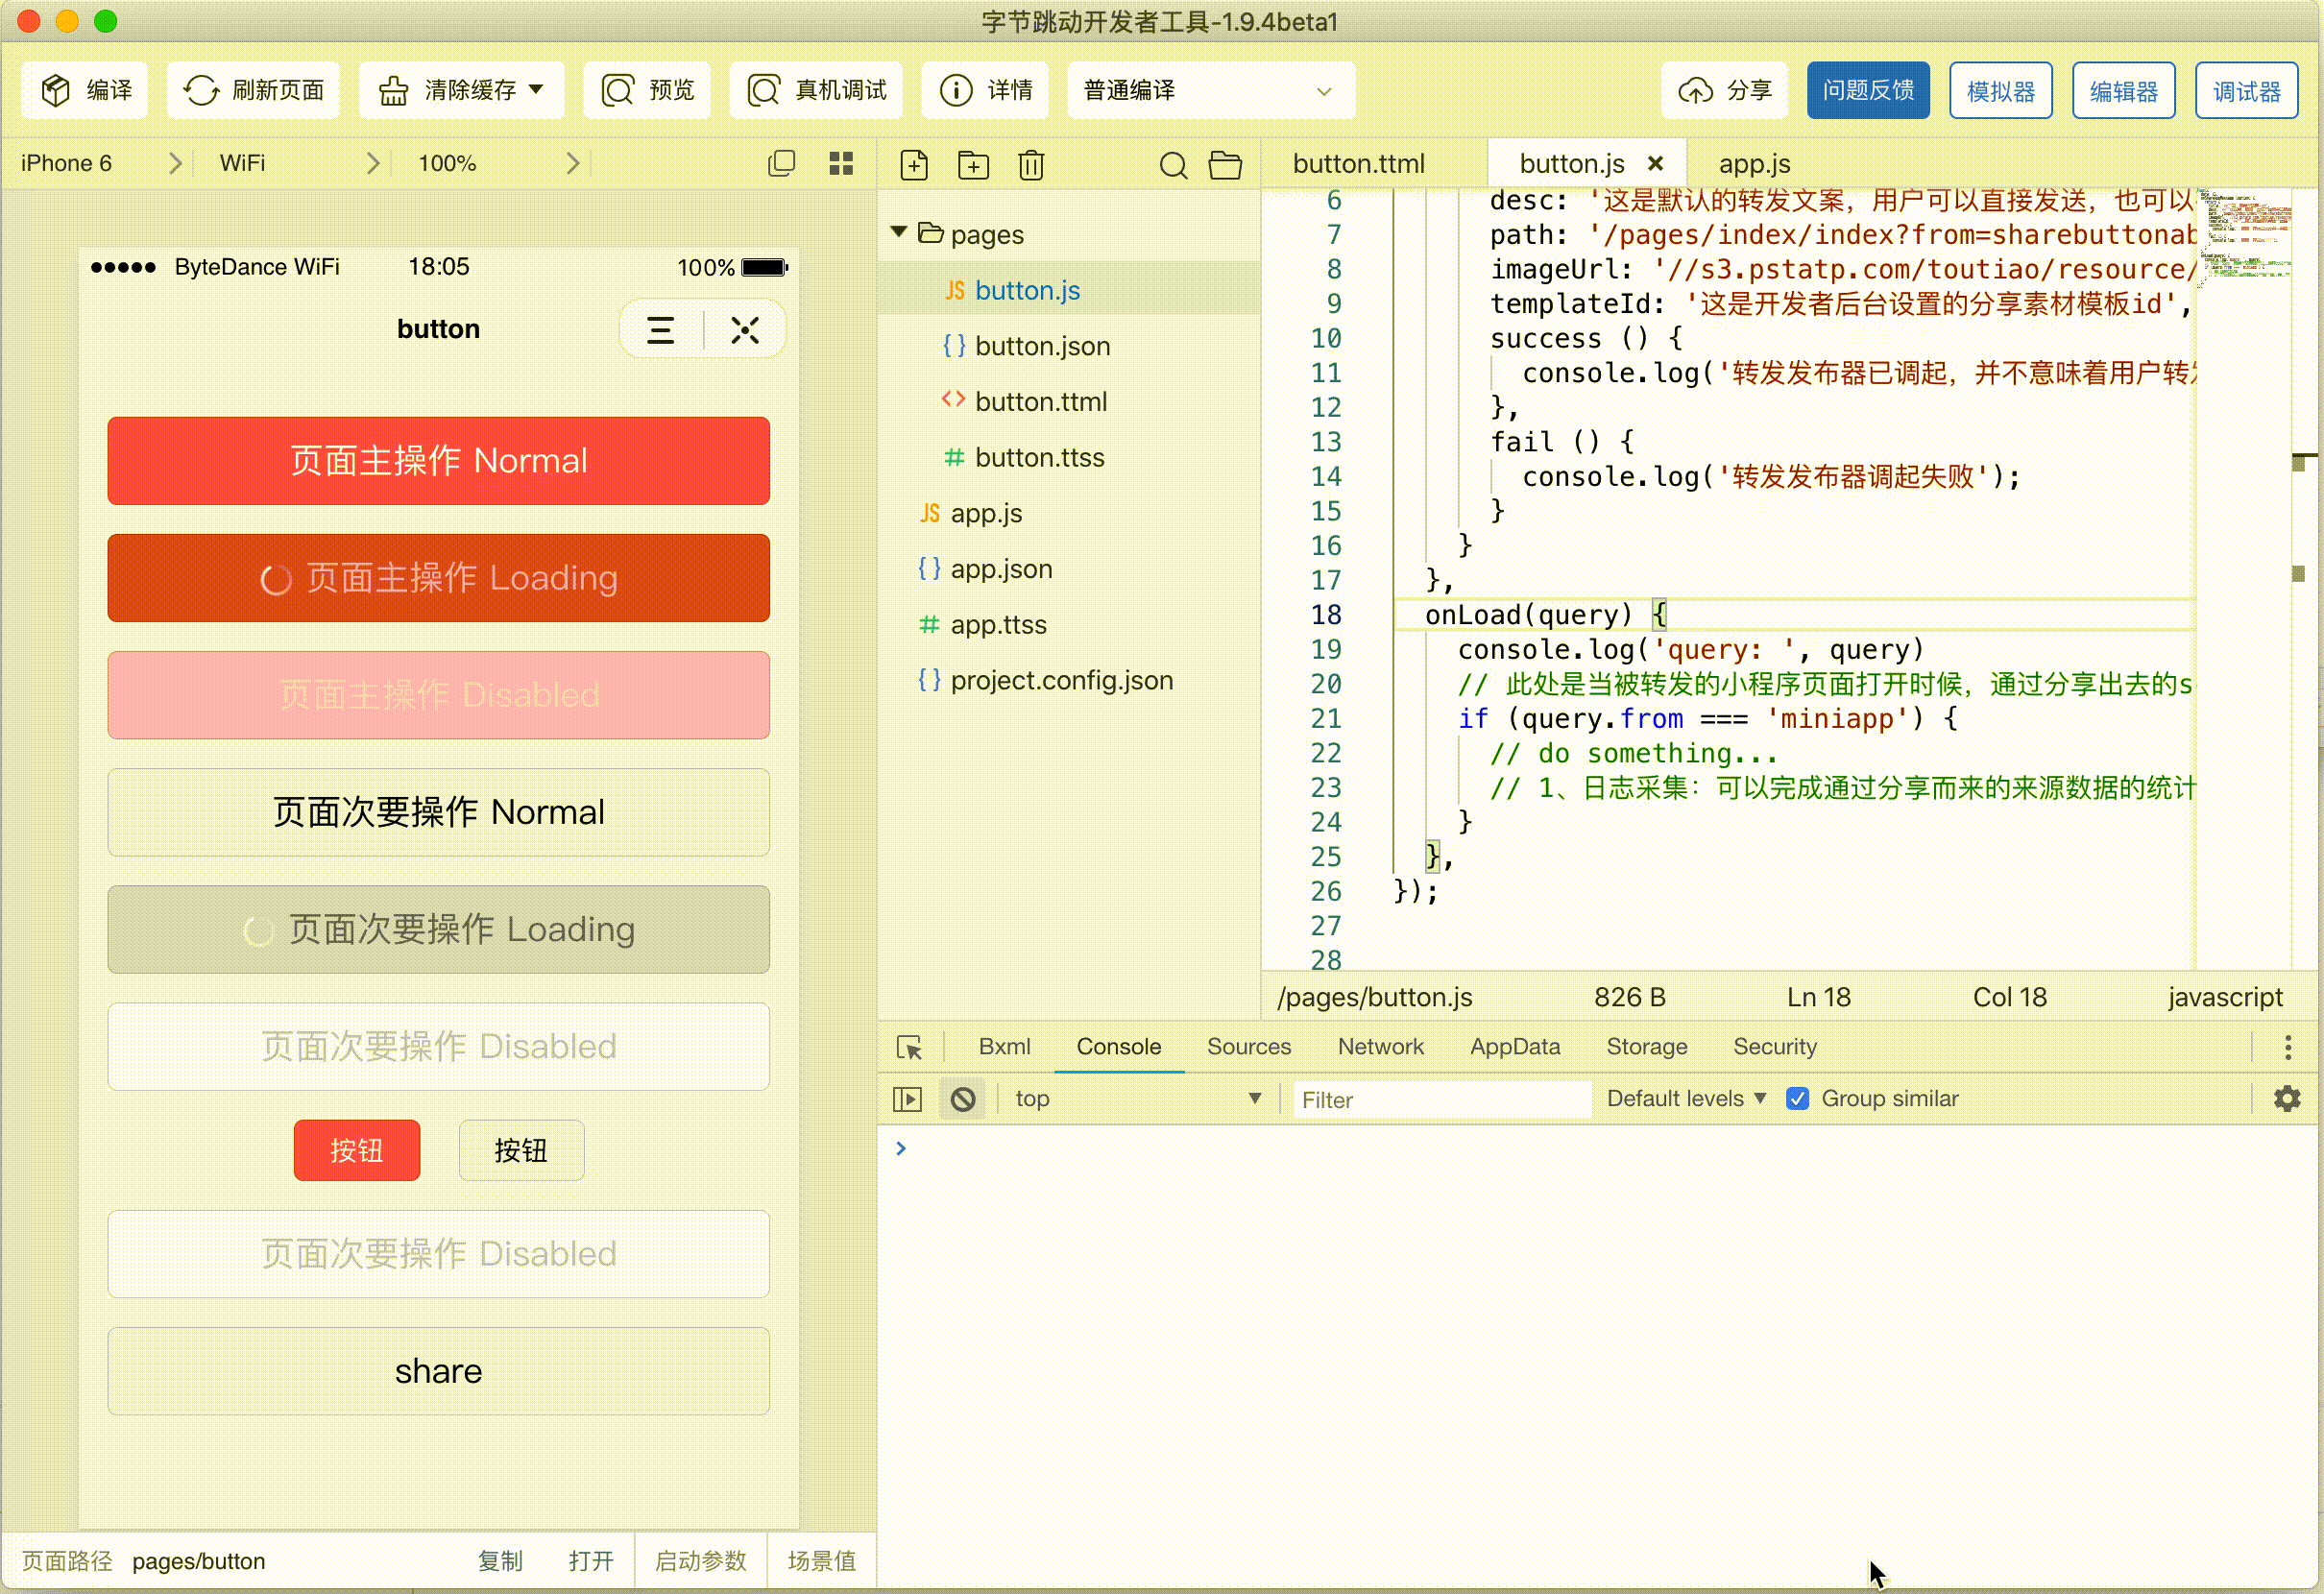Click the 复制 copy page path link
Image resolution: width=2324 pixels, height=1594 pixels.
500,1561
